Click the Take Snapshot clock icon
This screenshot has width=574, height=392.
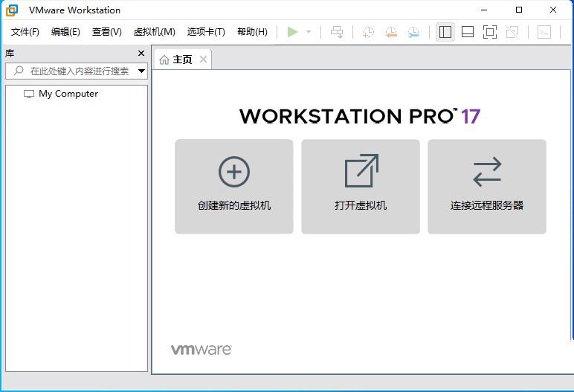tap(368, 32)
